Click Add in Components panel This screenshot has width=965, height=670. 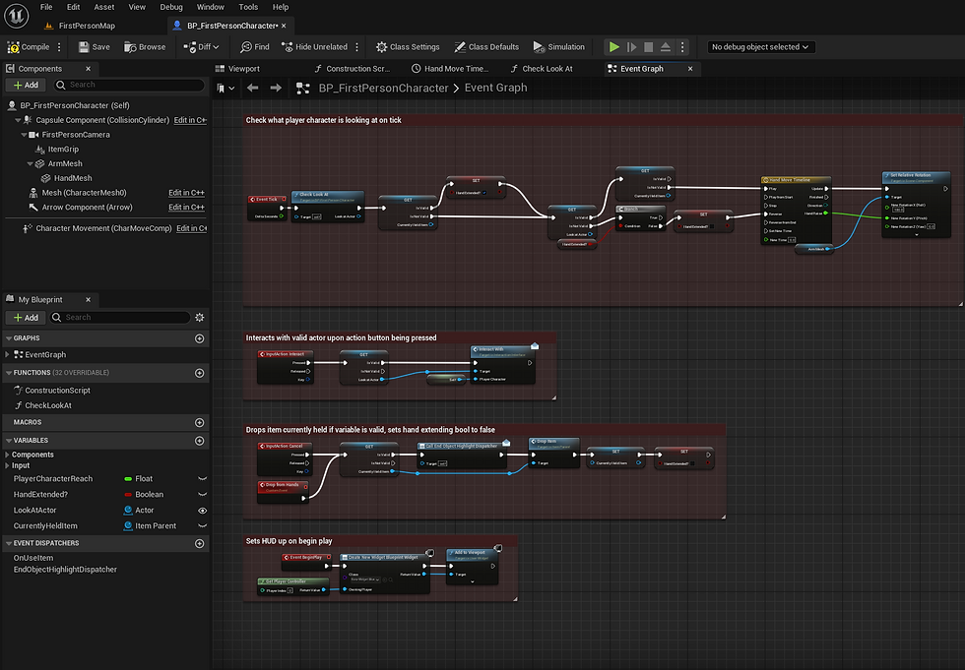26,85
